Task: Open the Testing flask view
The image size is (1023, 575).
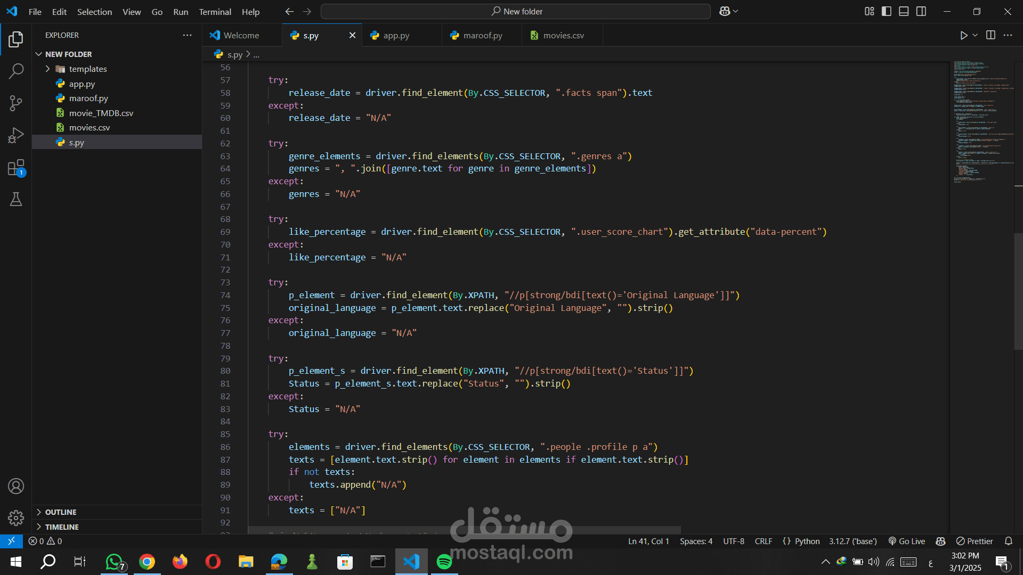Action: [x=16, y=200]
